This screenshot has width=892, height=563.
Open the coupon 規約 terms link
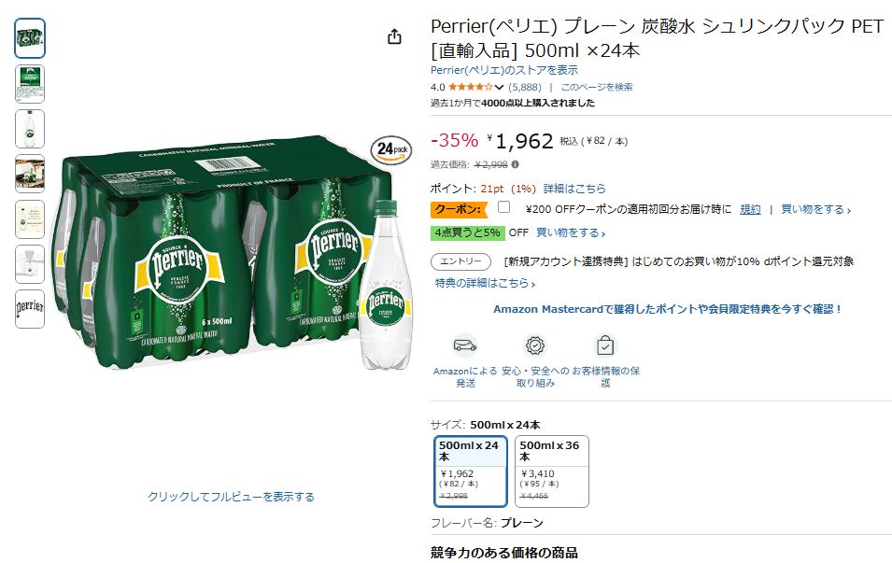pyautogui.click(x=750, y=209)
